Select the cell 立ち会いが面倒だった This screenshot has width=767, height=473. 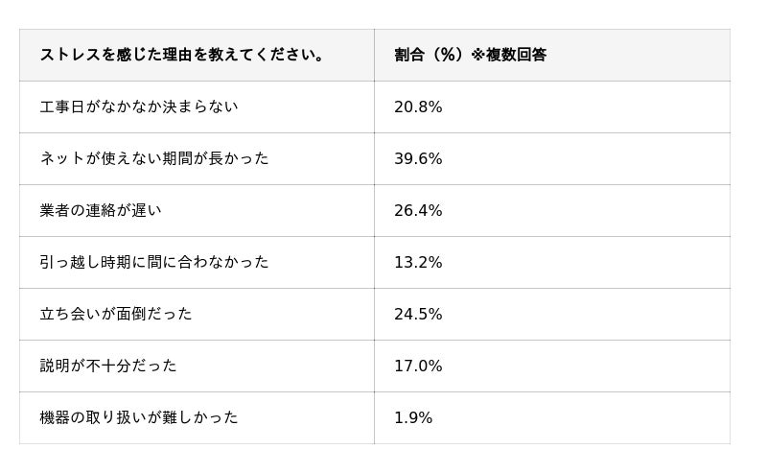pyautogui.click(x=116, y=314)
